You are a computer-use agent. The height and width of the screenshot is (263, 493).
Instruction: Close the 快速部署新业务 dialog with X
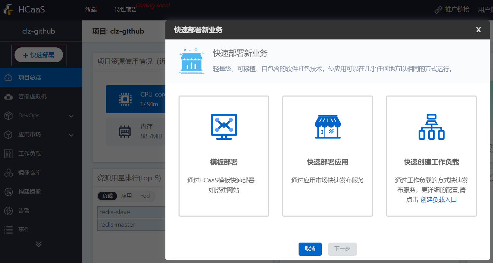pos(478,30)
